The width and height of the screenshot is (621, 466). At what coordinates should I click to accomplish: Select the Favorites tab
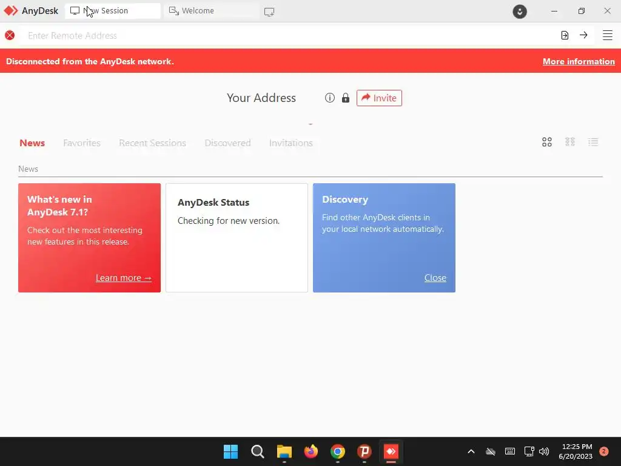click(82, 143)
